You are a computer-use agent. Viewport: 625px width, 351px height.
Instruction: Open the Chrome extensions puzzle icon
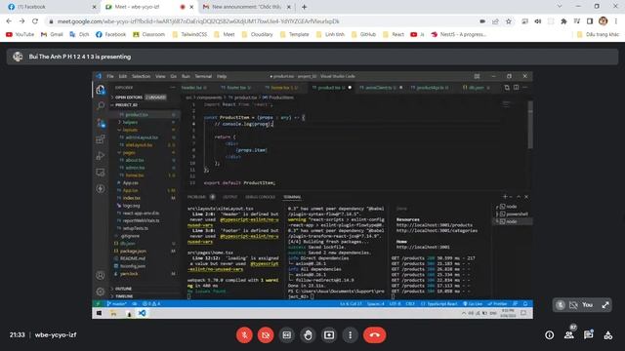coord(563,21)
